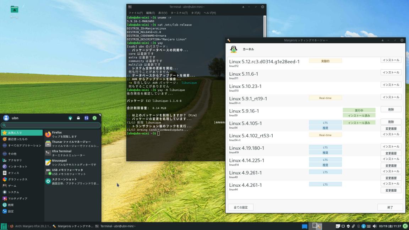Screen dimensions: 409x230
Task: Click the shield icon in system tray
Action: click(x=348, y=226)
